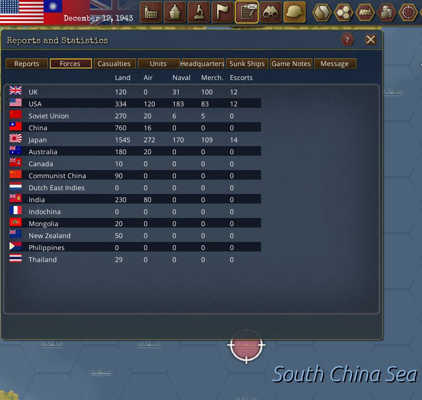The image size is (422, 400).
Task: Click the red crosshair marker on map
Action: 246,345
